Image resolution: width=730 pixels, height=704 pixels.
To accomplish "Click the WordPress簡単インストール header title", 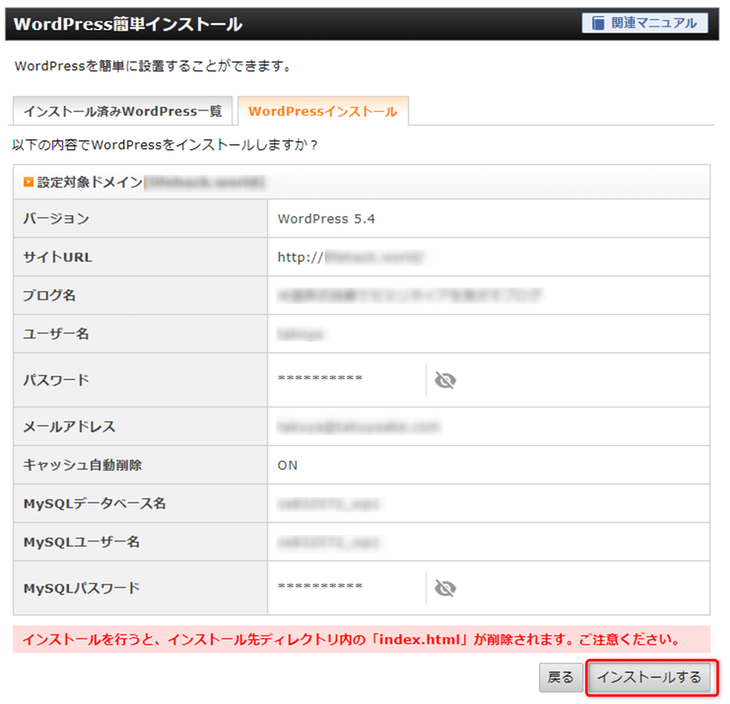I will [x=128, y=24].
